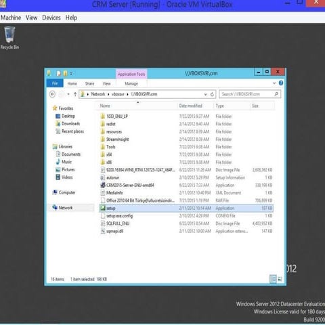Viewport: 325px width, 325px height.
Task: Sort by the Type column header
Action: click(219, 106)
